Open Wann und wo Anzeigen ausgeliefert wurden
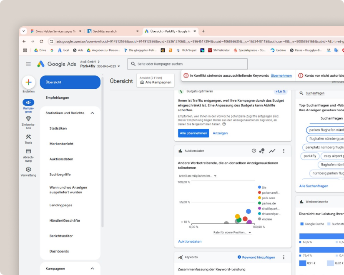Screen dimensions: 344x275 coord(68,190)
